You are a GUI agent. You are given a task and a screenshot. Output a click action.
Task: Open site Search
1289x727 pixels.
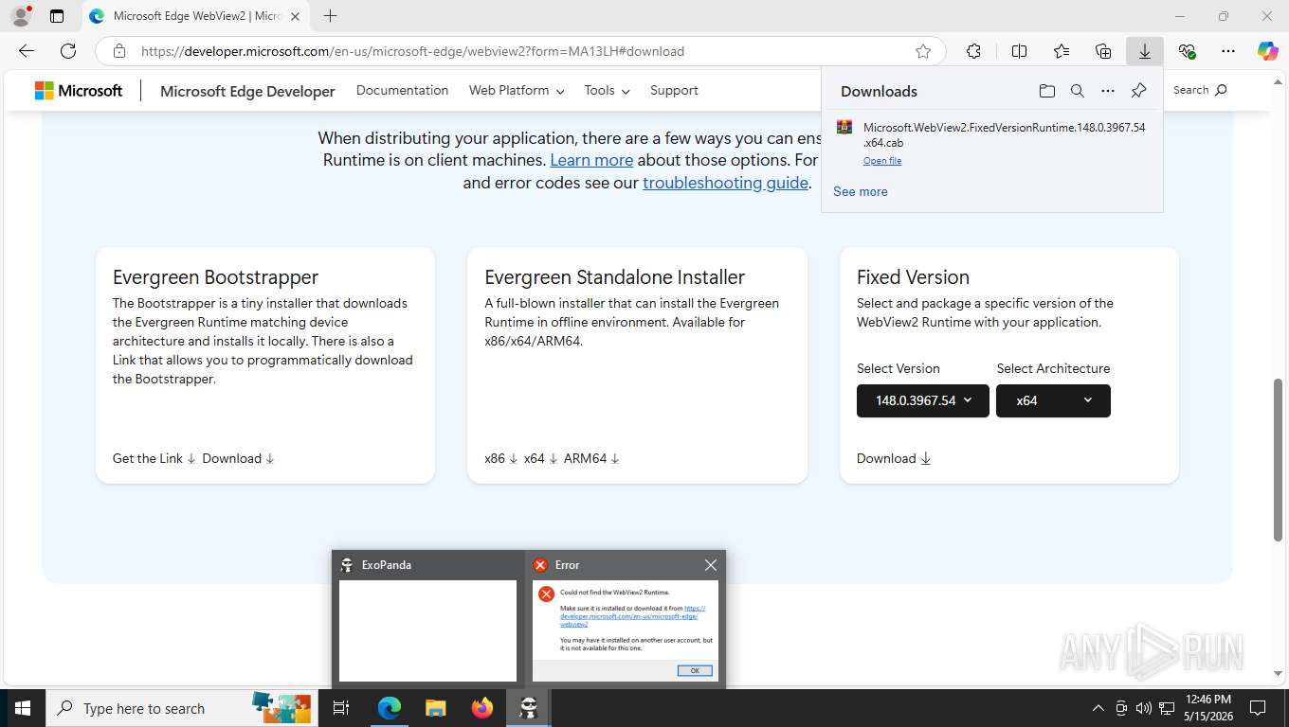coord(1200,90)
